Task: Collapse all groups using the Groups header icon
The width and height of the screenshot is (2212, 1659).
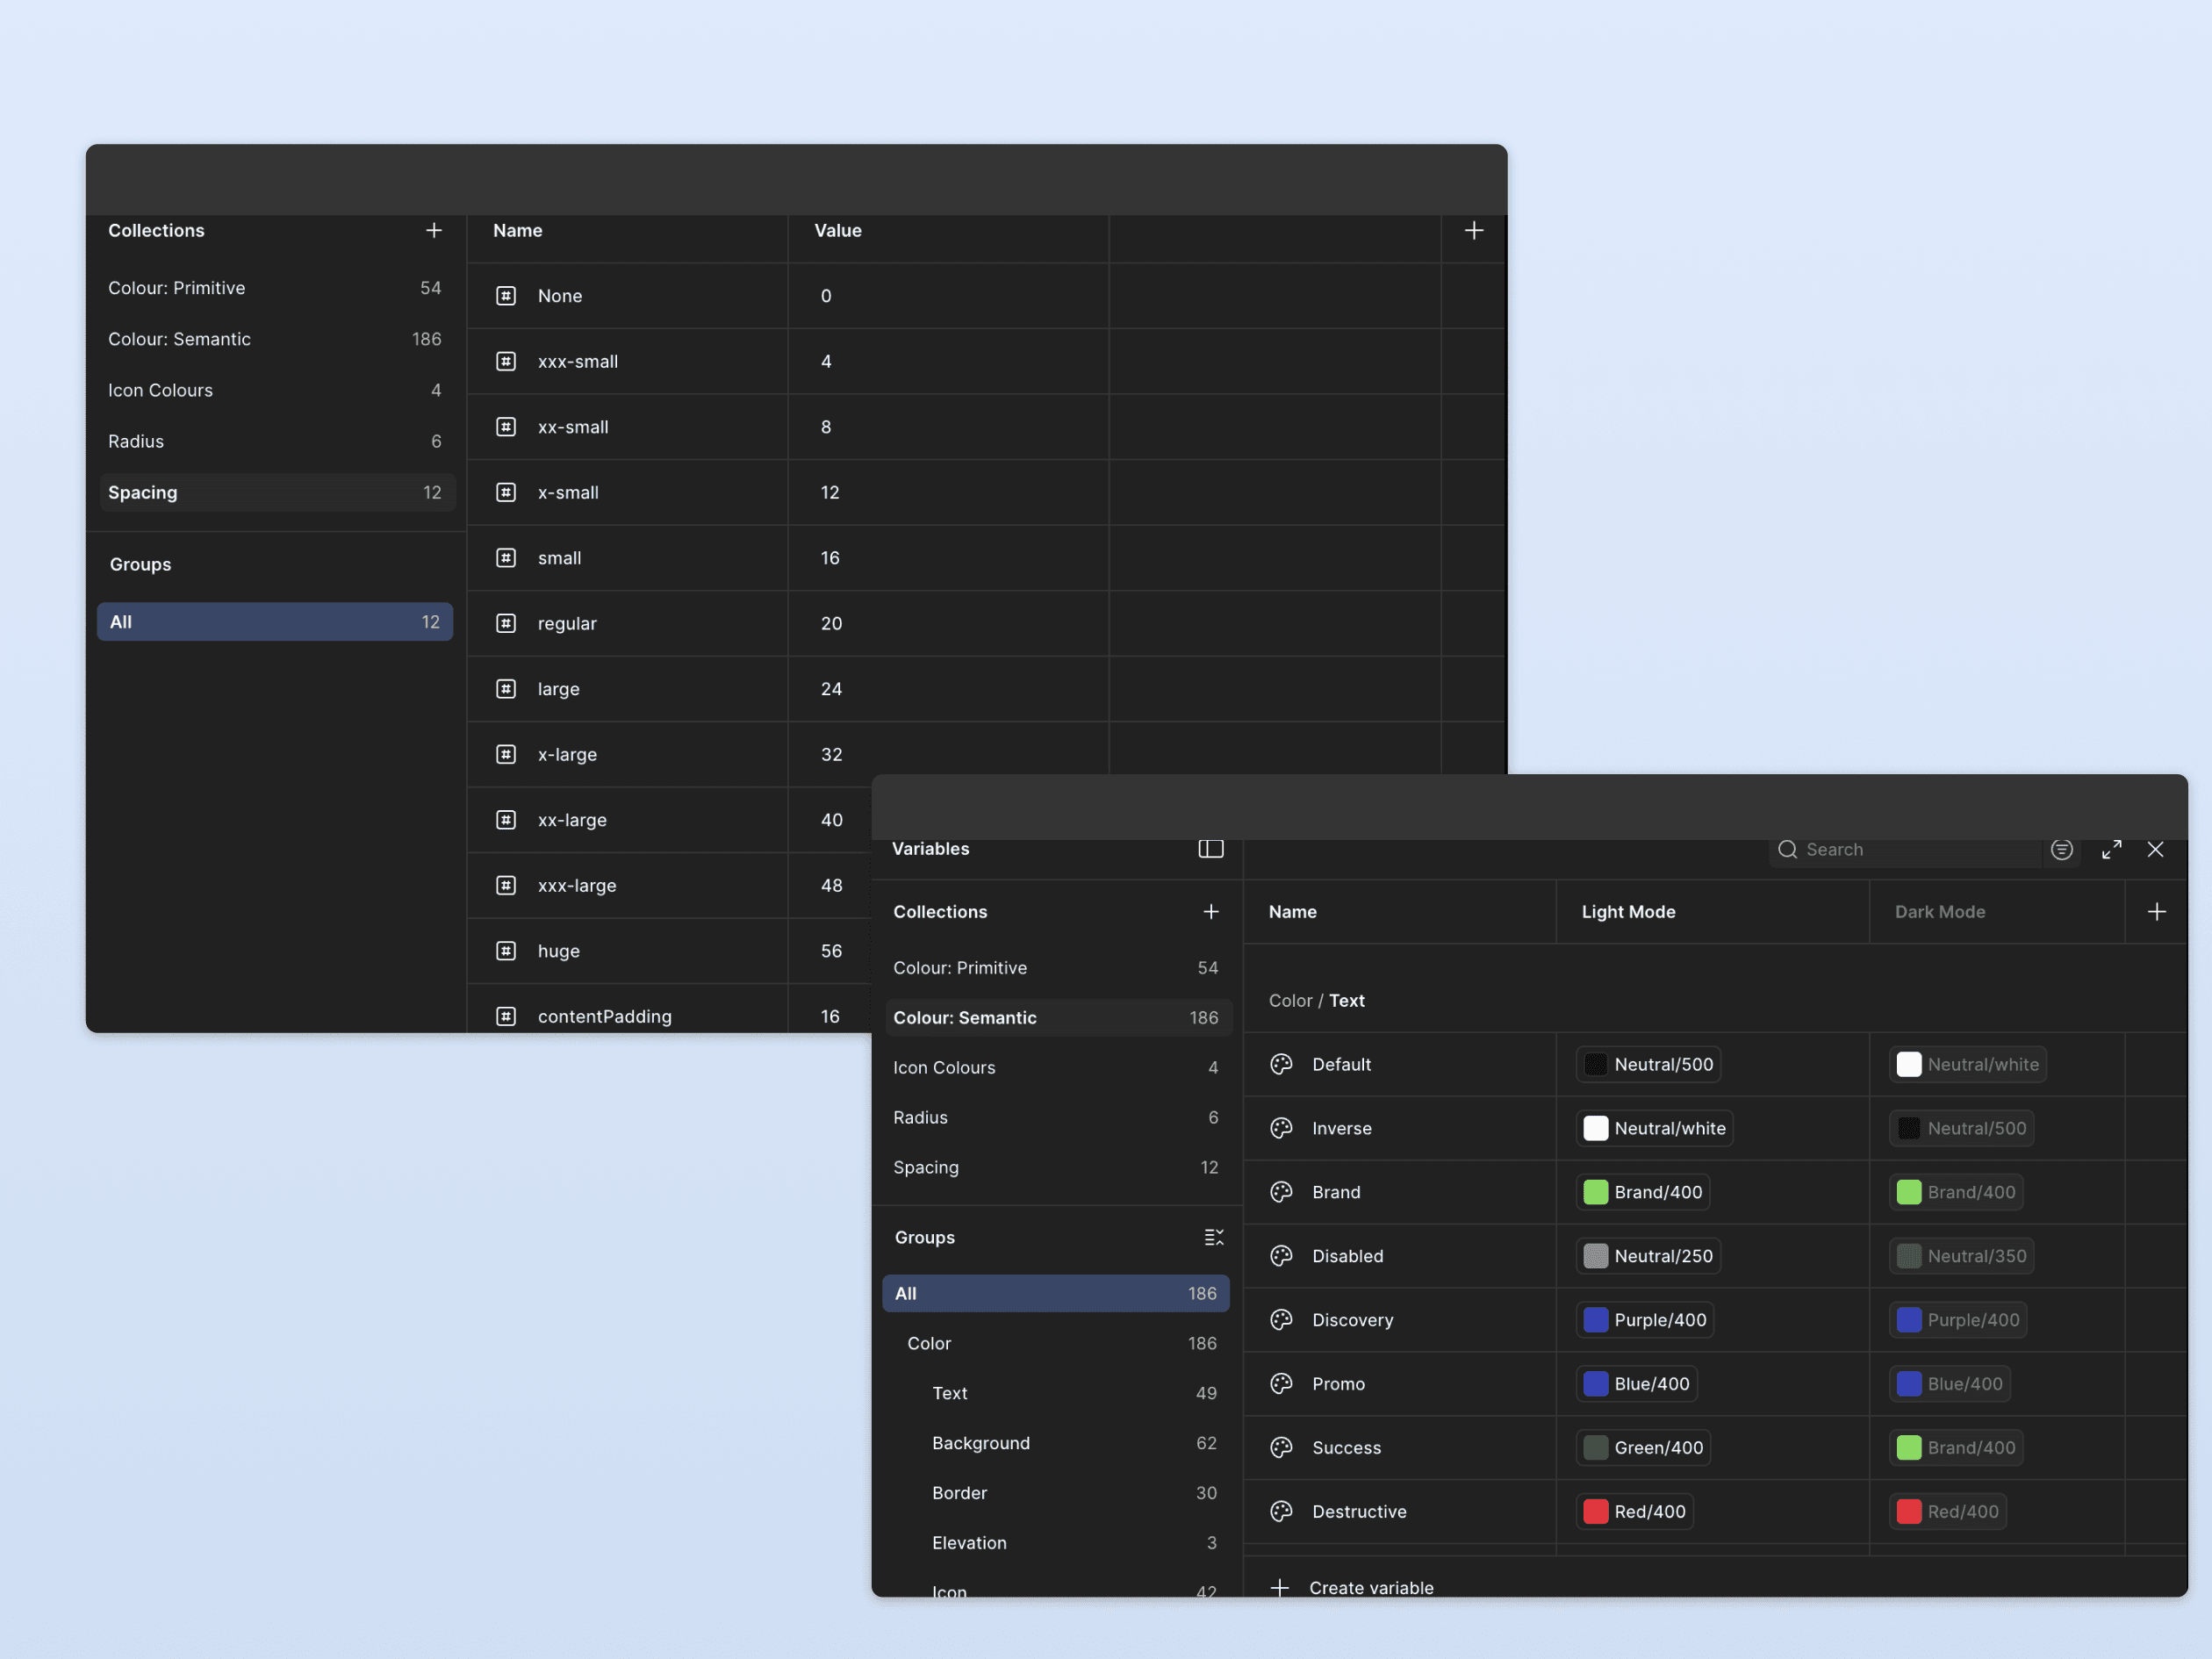Action: point(1213,1237)
